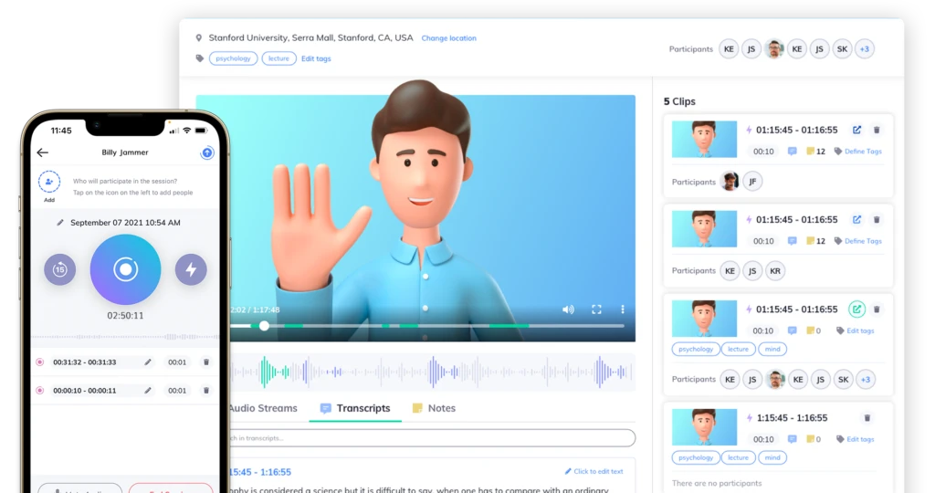The image size is (935, 493).
Task: Switch to the Audio Streams tab
Action: click(x=262, y=408)
